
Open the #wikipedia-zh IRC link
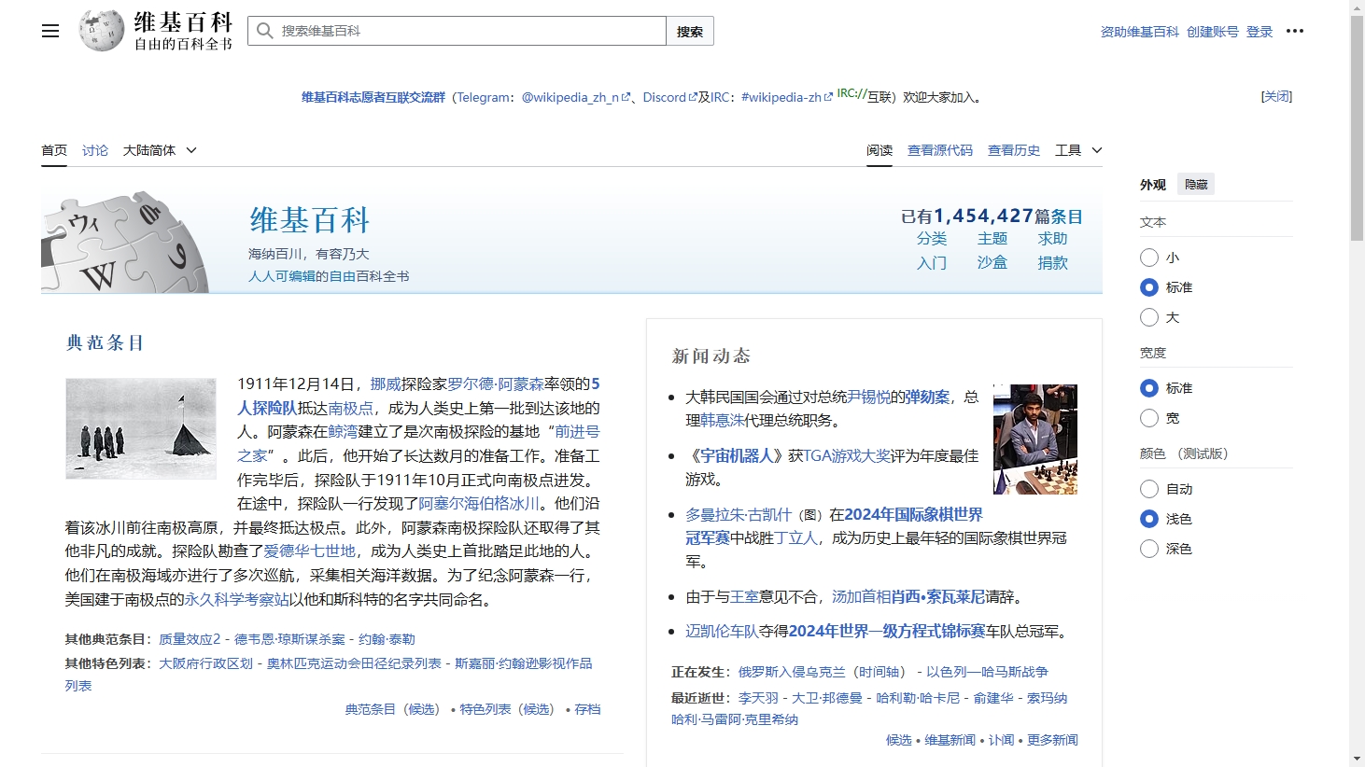pos(786,97)
